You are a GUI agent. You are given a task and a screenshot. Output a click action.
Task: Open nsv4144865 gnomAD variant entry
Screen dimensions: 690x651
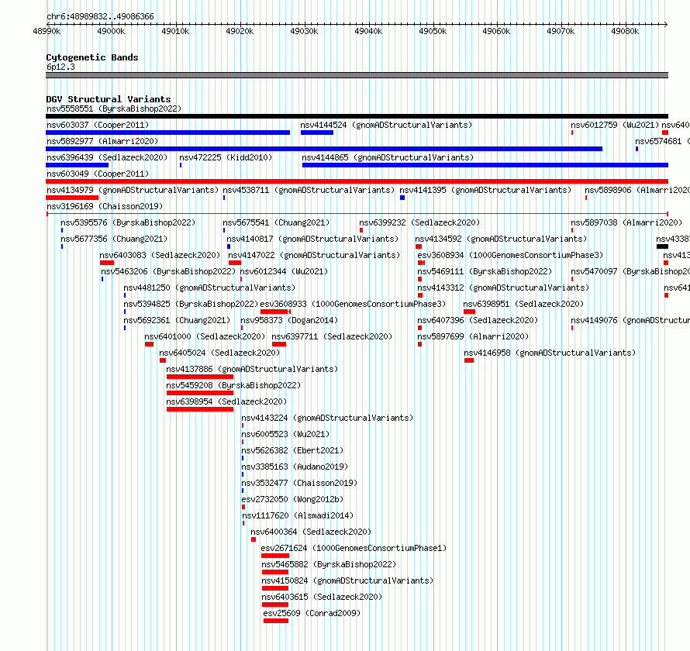point(388,157)
